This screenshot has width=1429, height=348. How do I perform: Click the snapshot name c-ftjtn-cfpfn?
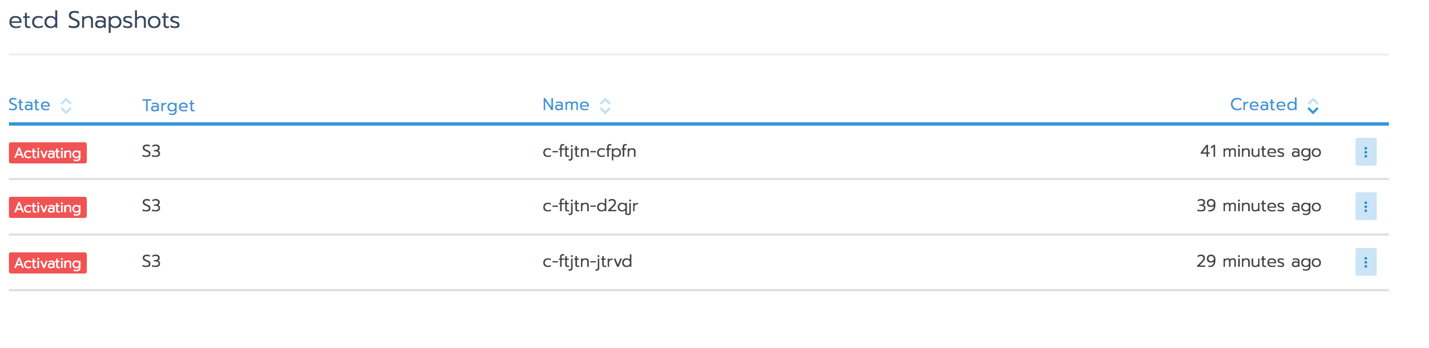[x=589, y=151]
